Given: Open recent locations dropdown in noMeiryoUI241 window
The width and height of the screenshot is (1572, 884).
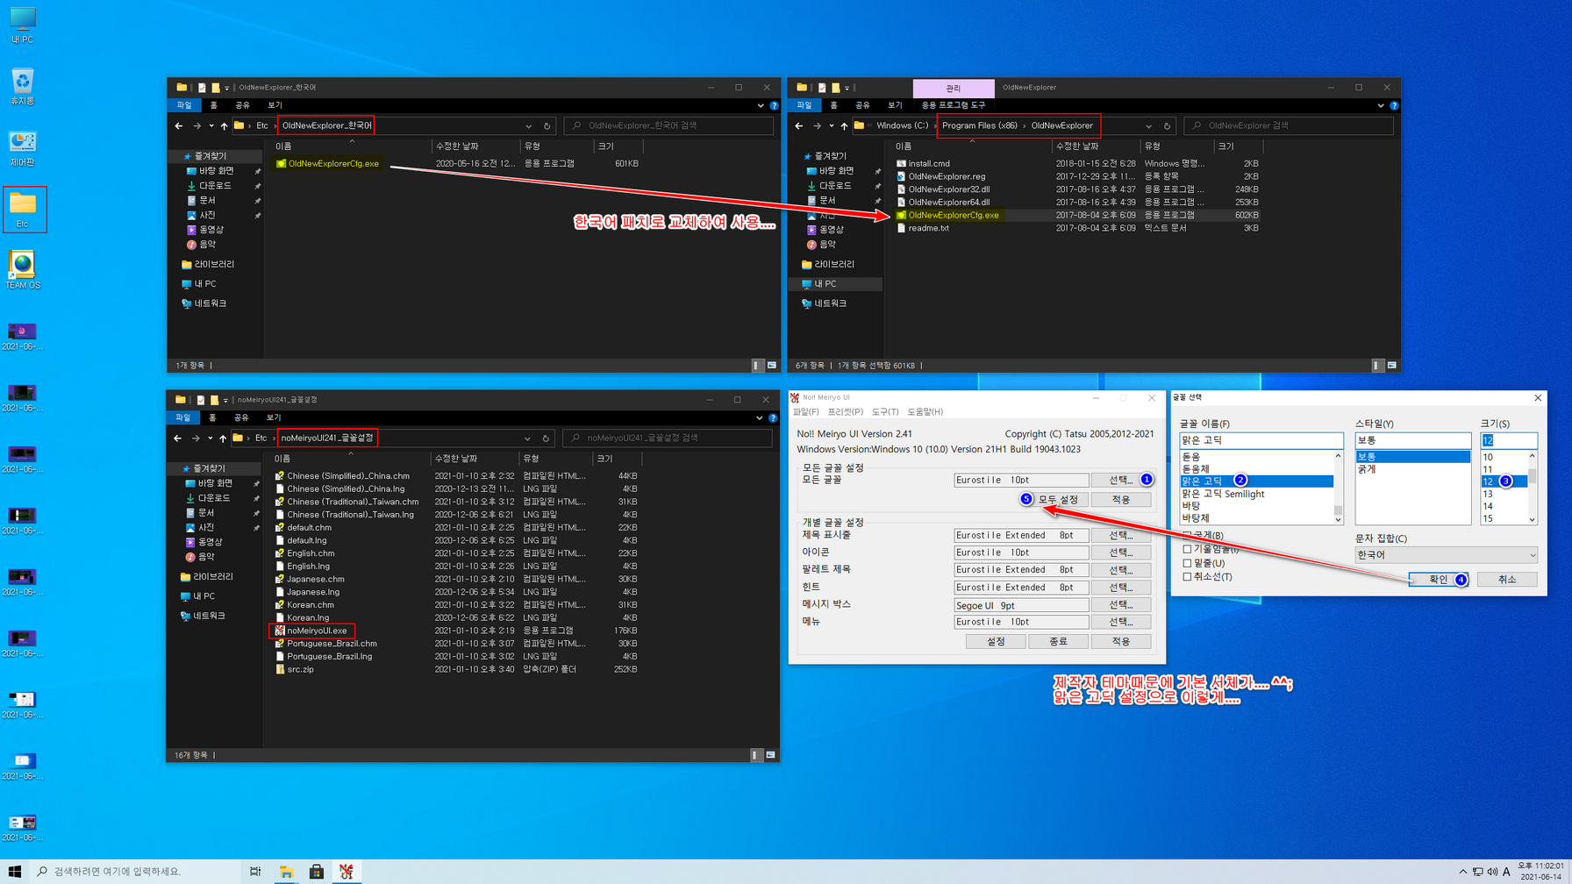Looking at the screenshot, I should (210, 438).
